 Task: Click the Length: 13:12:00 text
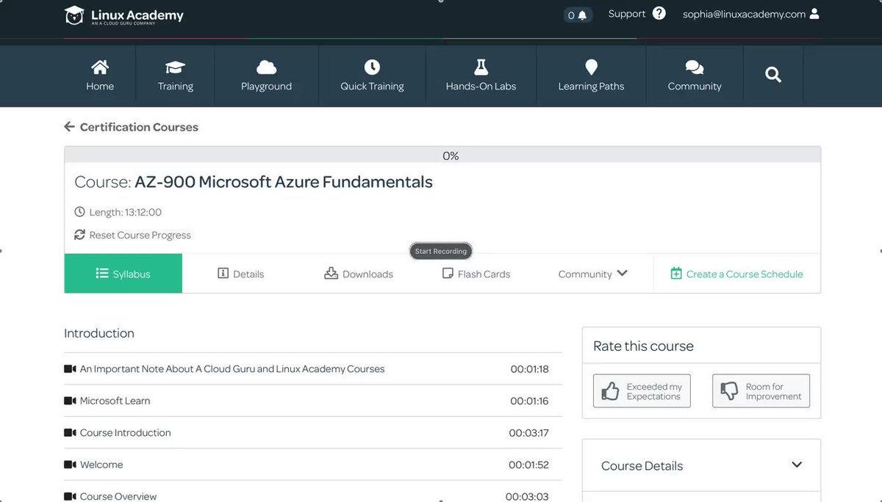point(125,212)
